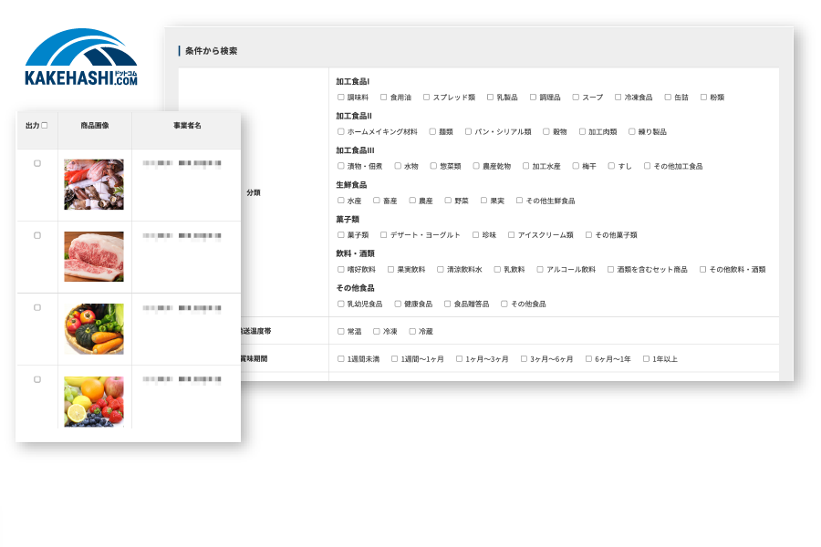Screen dimensions: 821x547
Task: Select the 冷蔵 temperature option
Action: pyautogui.click(x=411, y=333)
